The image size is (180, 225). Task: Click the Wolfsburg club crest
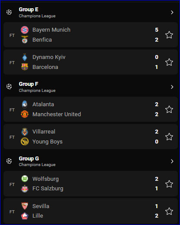(25, 179)
